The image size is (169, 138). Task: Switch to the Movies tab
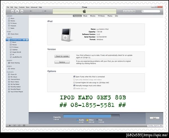[x=93, y=16]
